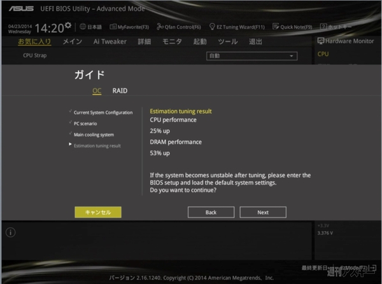Click the Qfan fan icon
The image size is (382, 284).
pos(160,27)
